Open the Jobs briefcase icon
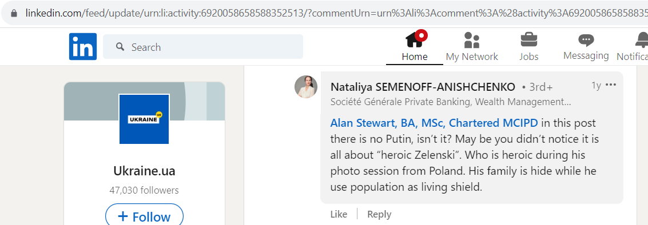The image size is (648, 225). [529, 40]
